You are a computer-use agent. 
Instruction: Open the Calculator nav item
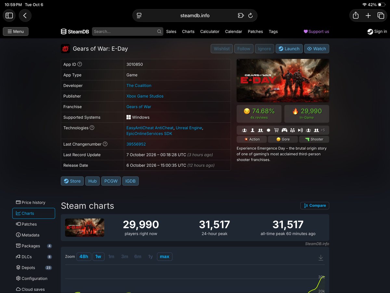pyautogui.click(x=210, y=32)
